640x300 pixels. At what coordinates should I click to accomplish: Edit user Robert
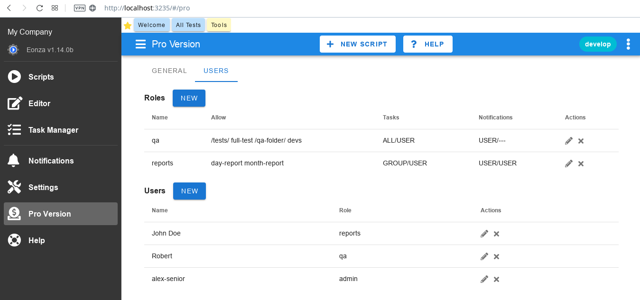tap(484, 256)
